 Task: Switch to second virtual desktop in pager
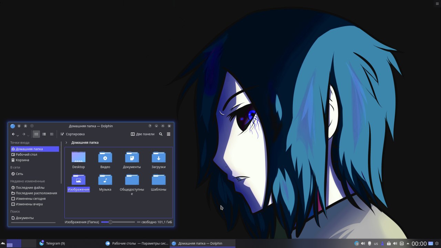click(x=29, y=244)
